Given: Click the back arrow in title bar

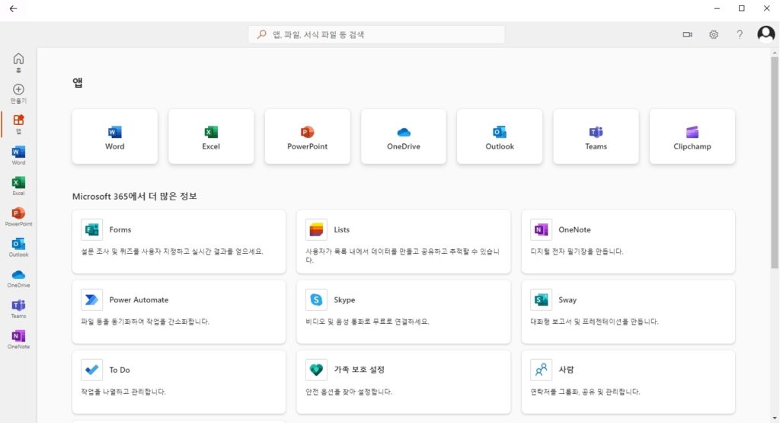Looking at the screenshot, I should [x=14, y=8].
